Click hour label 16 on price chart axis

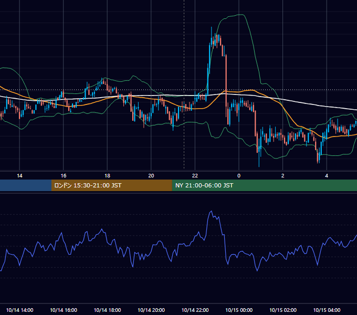click(x=64, y=176)
